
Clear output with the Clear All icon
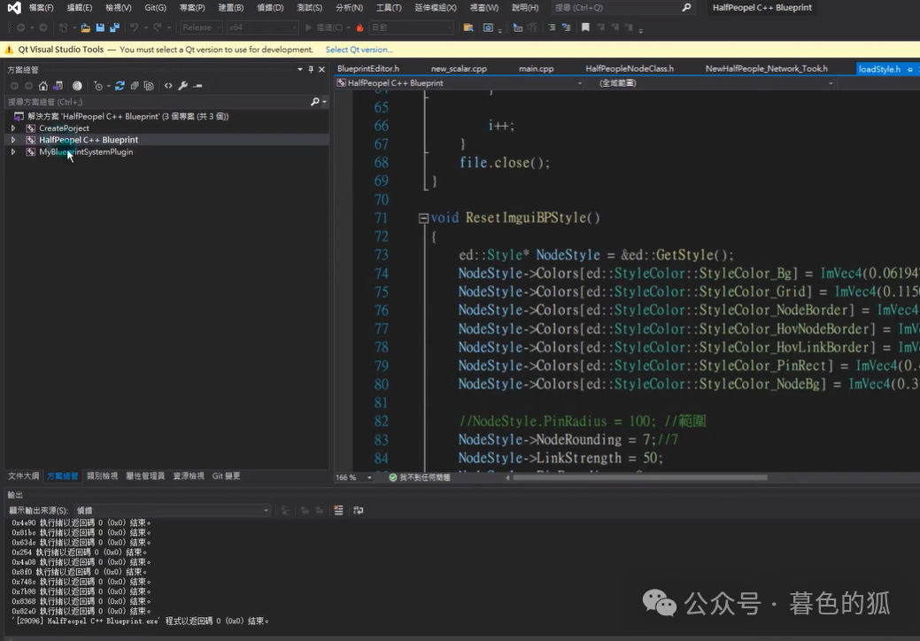[x=338, y=510]
